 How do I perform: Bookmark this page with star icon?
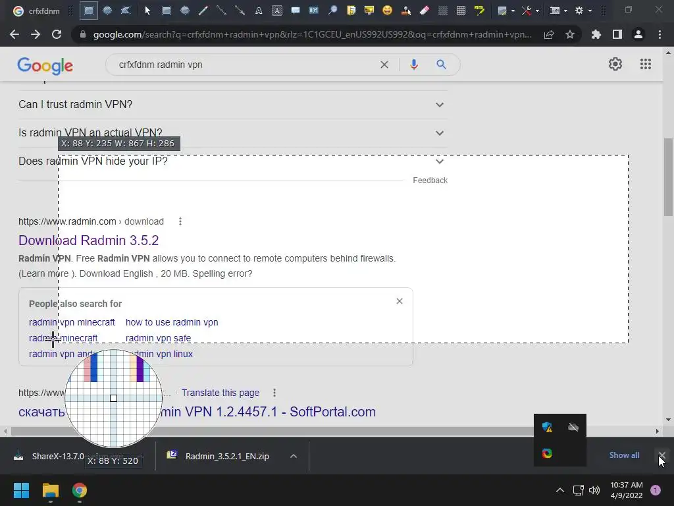pyautogui.click(x=570, y=34)
